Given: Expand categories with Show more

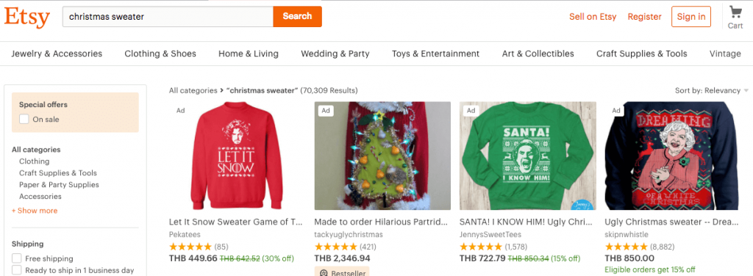Looking at the screenshot, I should pyautogui.click(x=35, y=211).
